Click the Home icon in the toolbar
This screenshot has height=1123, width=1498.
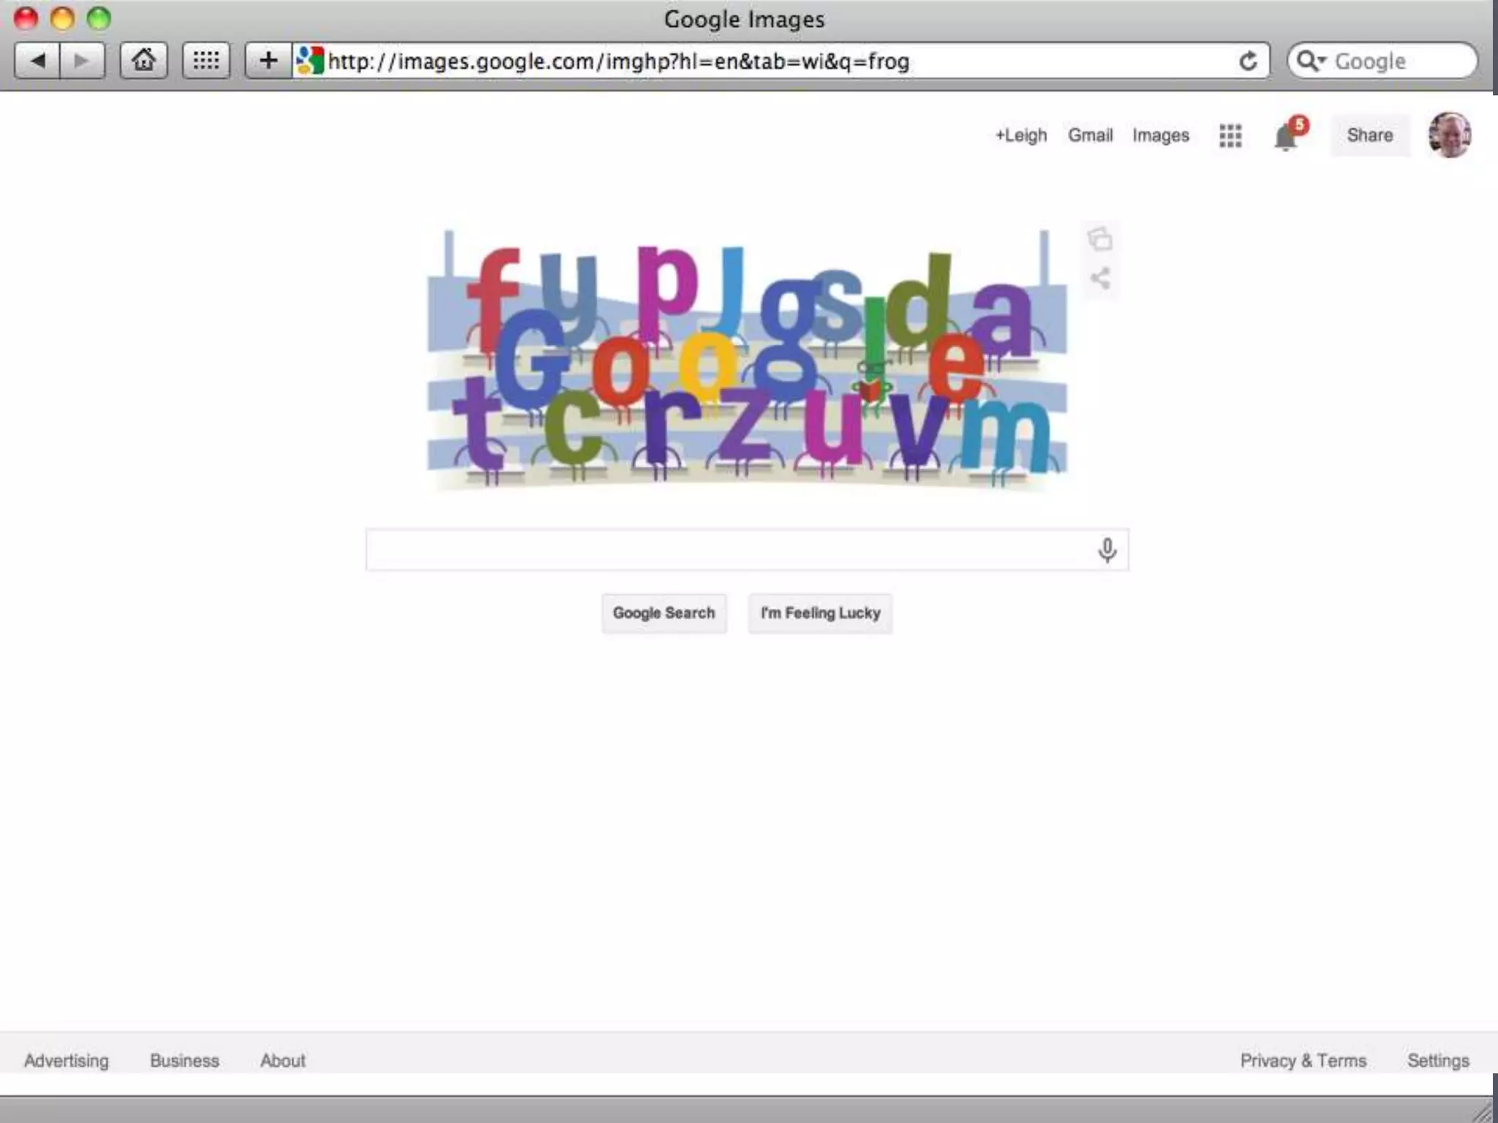pos(143,61)
